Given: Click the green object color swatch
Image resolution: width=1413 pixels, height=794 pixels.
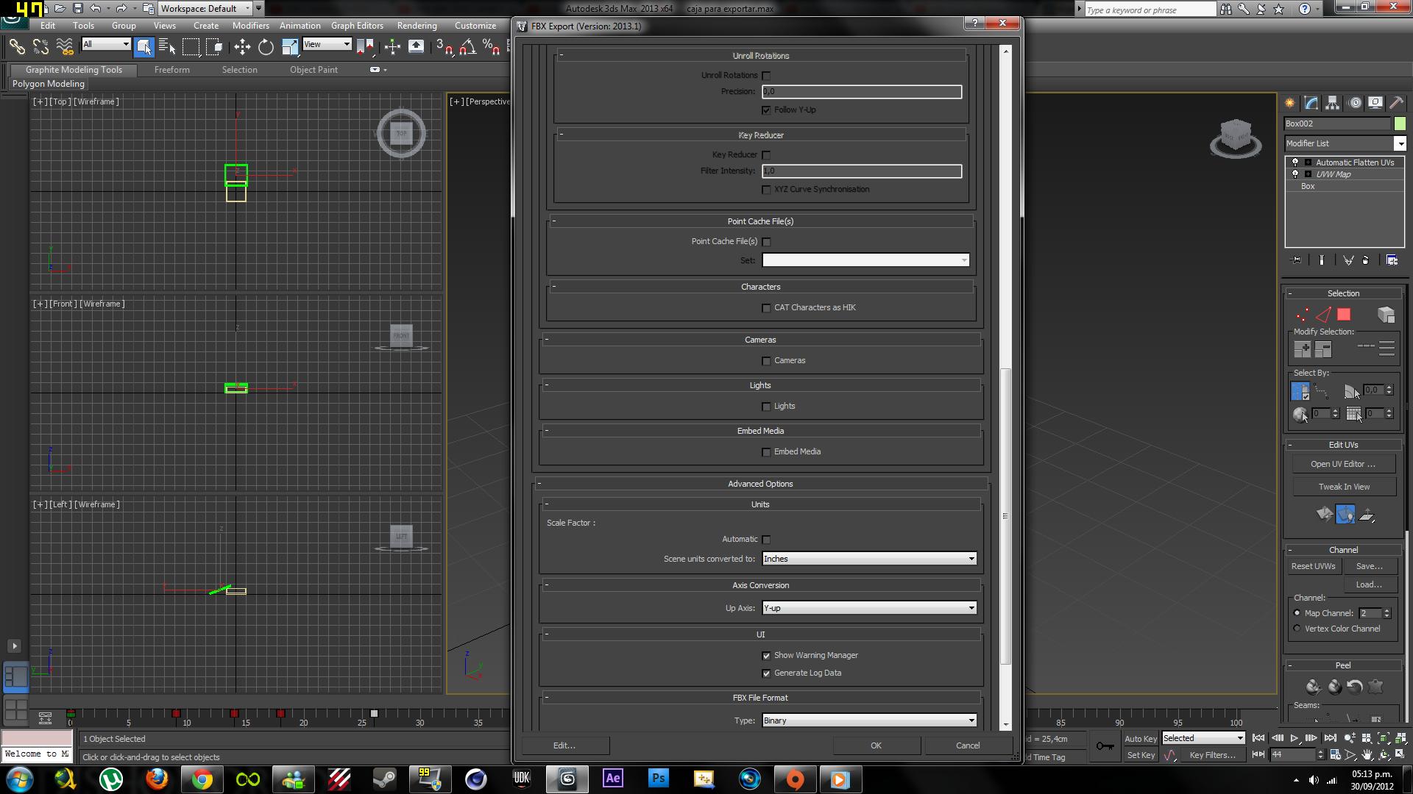Looking at the screenshot, I should click(x=1400, y=124).
